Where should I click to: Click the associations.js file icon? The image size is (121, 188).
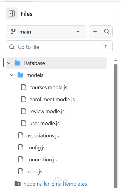tap(21, 136)
